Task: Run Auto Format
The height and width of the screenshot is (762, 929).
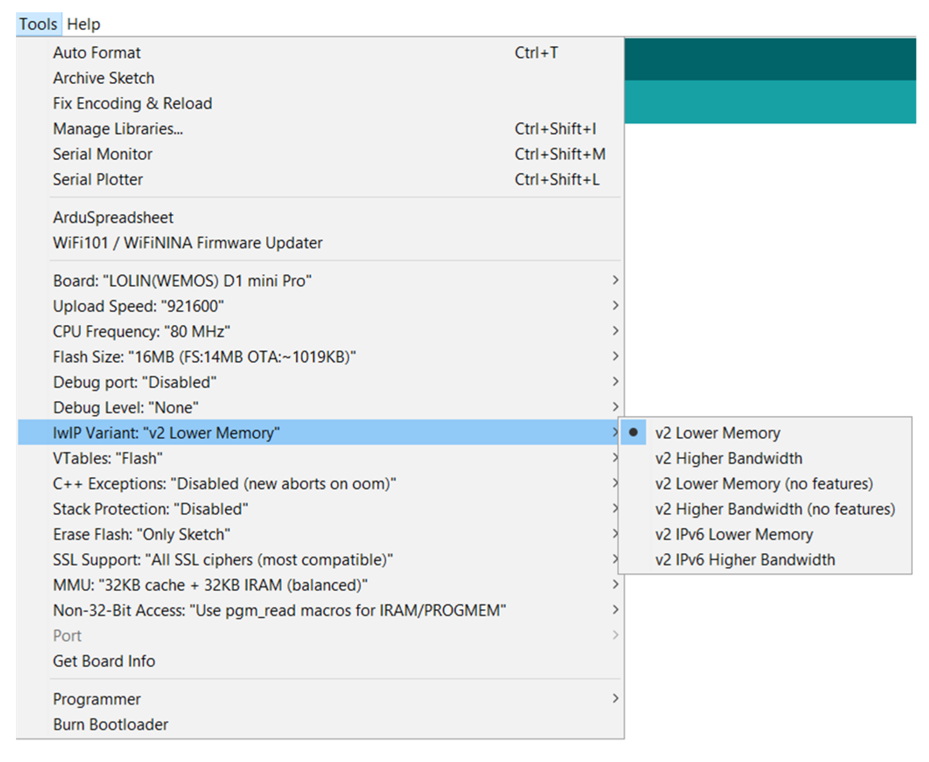Action: pos(97,53)
